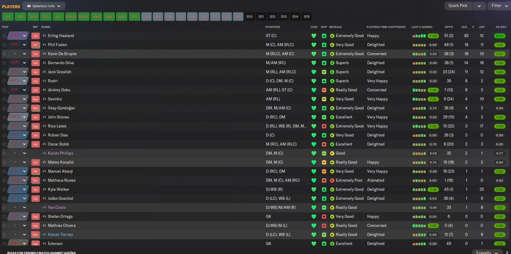
Task: Click the morale icon for Oscar Bobb
Action: tap(332, 144)
